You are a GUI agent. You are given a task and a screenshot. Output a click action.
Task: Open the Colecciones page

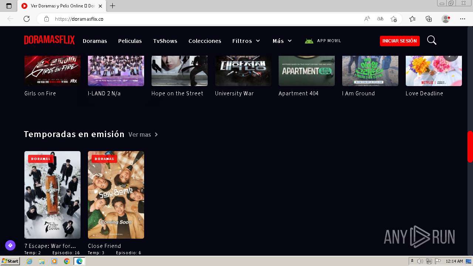point(205,41)
